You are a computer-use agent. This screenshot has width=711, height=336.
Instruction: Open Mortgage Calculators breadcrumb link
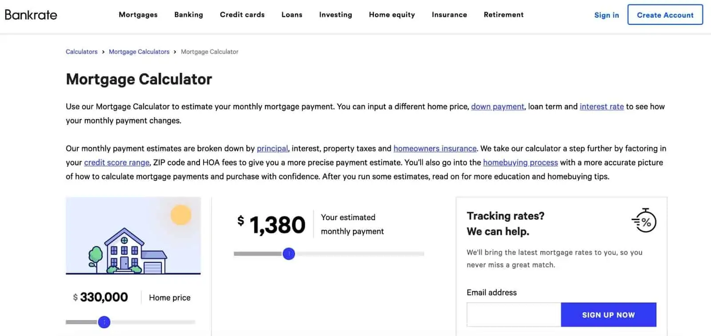pyautogui.click(x=139, y=52)
